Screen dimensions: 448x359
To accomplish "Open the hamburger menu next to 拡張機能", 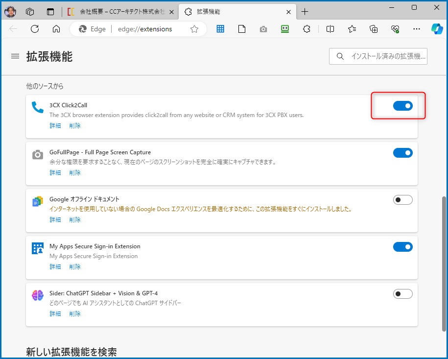I will (x=15, y=56).
